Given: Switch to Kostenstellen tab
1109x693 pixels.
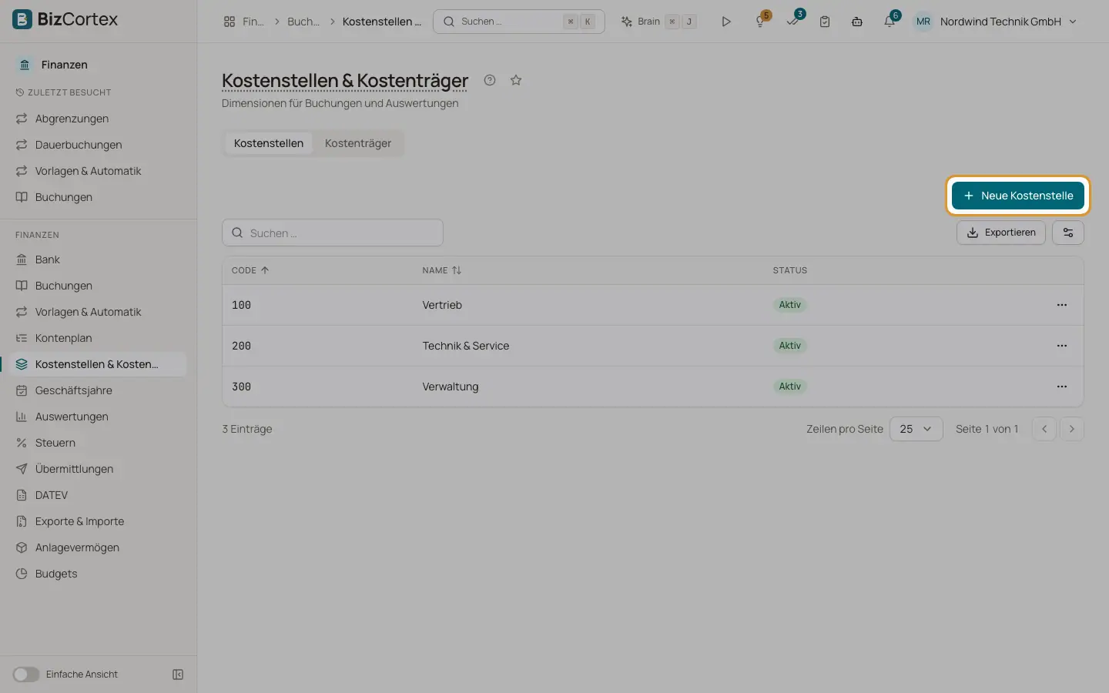Looking at the screenshot, I should [269, 143].
